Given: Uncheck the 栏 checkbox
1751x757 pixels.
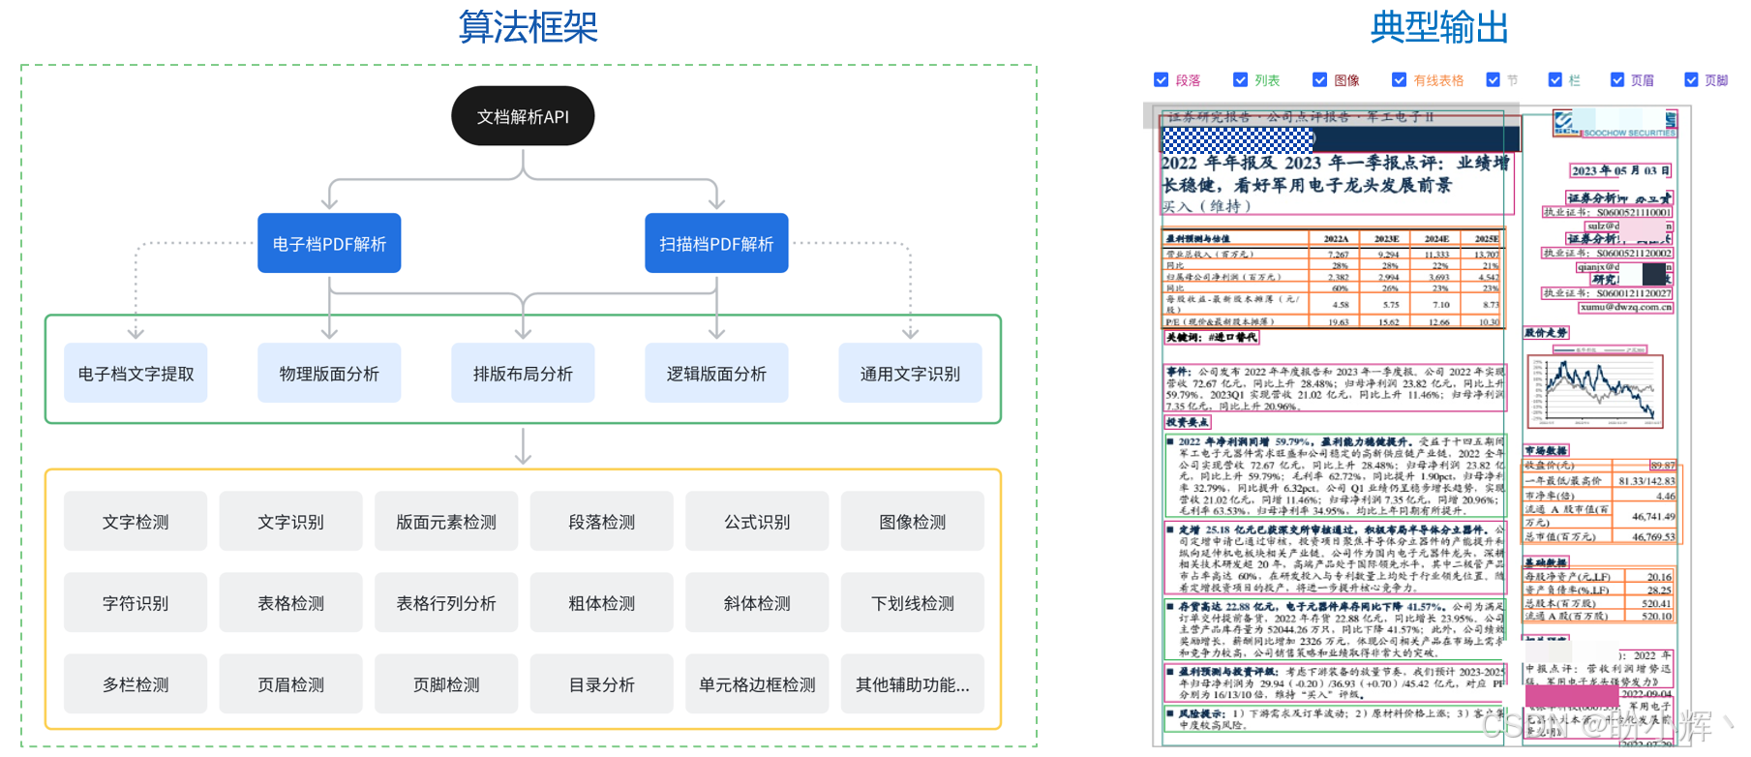Looking at the screenshot, I should click(1555, 79).
